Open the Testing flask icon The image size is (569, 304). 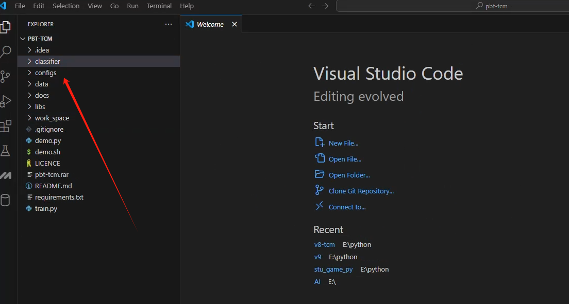coord(6,151)
